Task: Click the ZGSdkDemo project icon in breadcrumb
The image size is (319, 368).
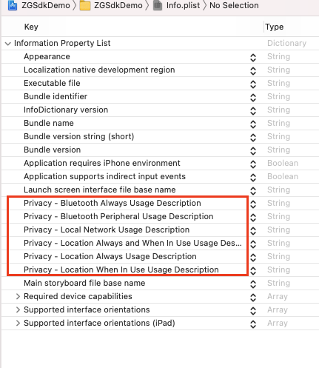Action: [13, 5]
